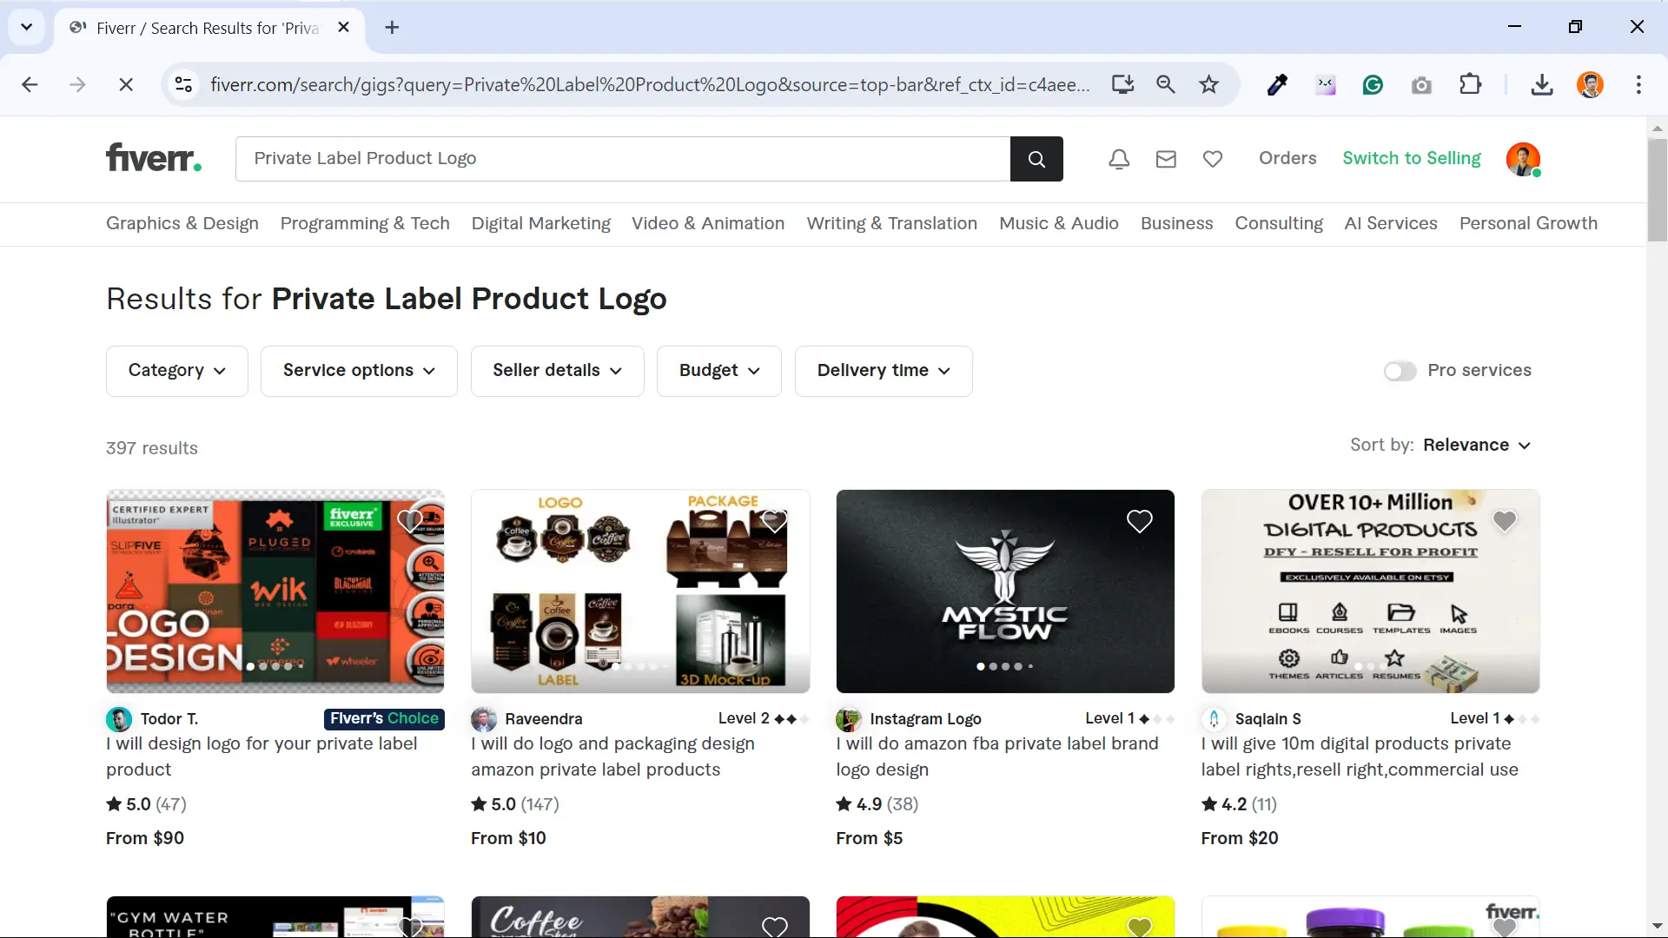Open Personal Growth category
This screenshot has height=938, width=1668.
pos(1528,223)
